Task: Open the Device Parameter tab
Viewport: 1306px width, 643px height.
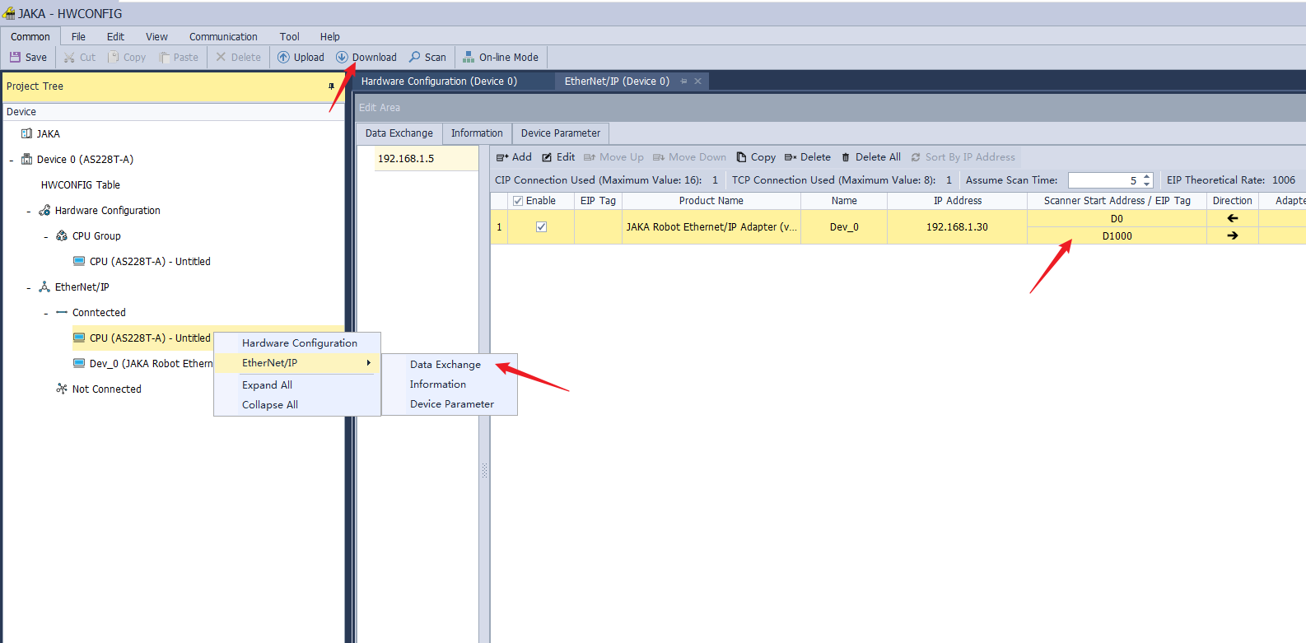Action: click(x=560, y=133)
